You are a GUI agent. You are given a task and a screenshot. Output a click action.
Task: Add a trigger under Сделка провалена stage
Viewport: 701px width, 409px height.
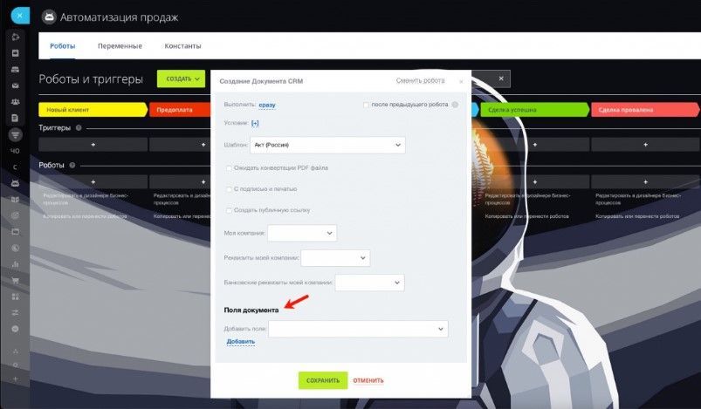[645, 145]
